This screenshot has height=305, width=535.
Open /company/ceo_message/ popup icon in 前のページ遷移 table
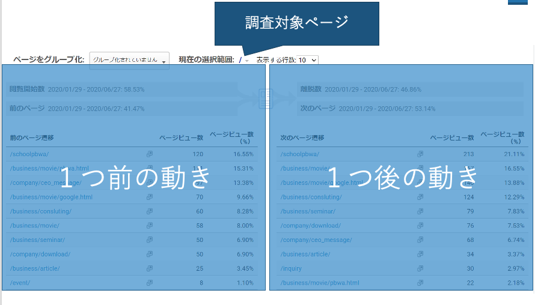[150, 183]
